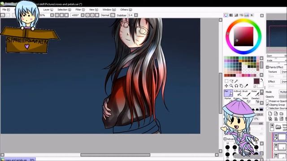Image resolution: width=287 pixels, height=161 pixels.
Task: Rotate the view counterclockwise
Action: (87, 15)
